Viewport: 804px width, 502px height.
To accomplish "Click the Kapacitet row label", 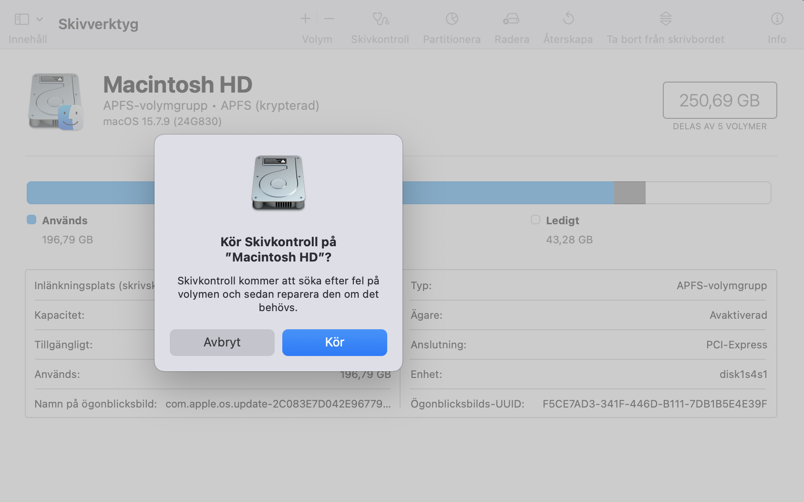I will (59, 315).
